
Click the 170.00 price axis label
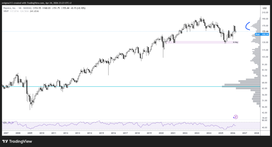click(x=265, y=26)
